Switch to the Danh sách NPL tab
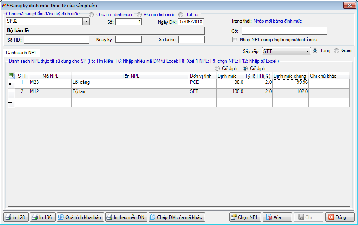This screenshot has height=225, width=358. [x=21, y=53]
